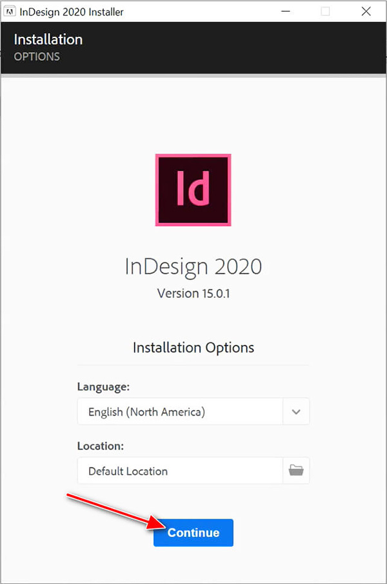Select the OPTIONS section label
387x584 pixels.
tap(37, 57)
